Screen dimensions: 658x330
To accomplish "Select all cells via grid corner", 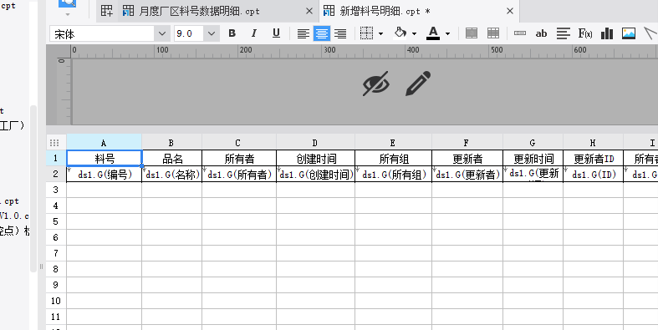I will (x=54, y=142).
